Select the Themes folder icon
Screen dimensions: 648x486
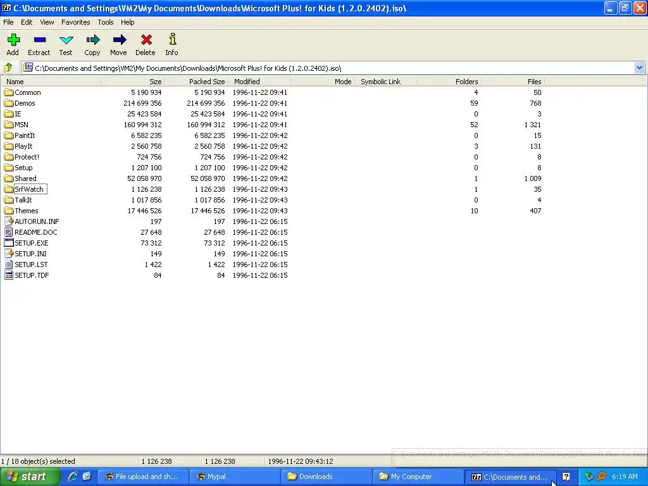point(9,210)
